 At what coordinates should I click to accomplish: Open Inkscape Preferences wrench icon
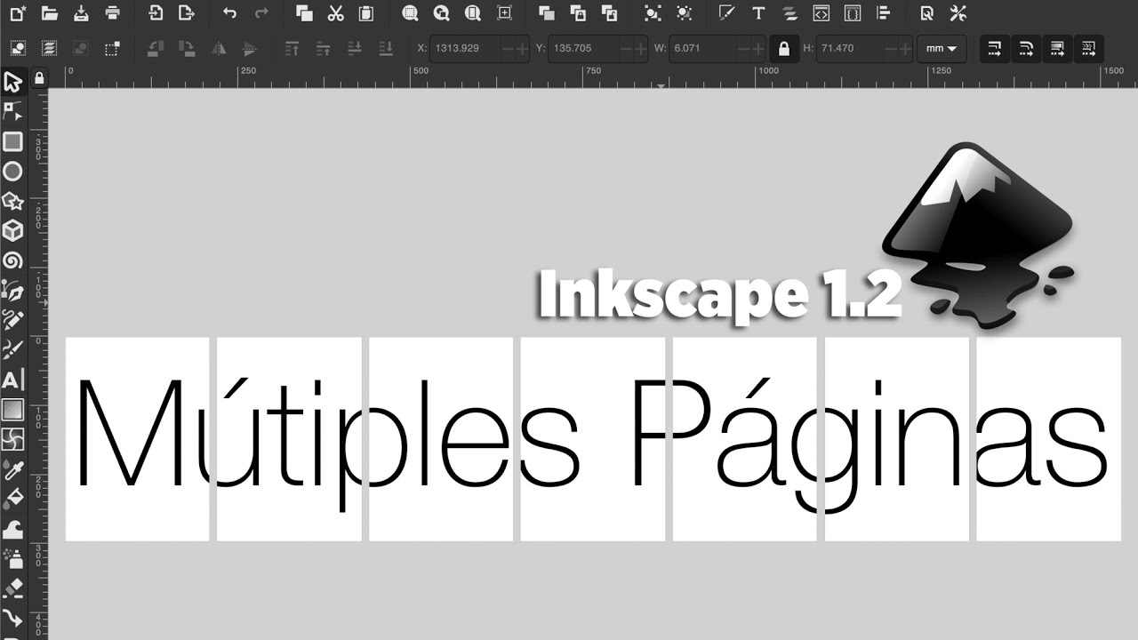[x=958, y=13]
